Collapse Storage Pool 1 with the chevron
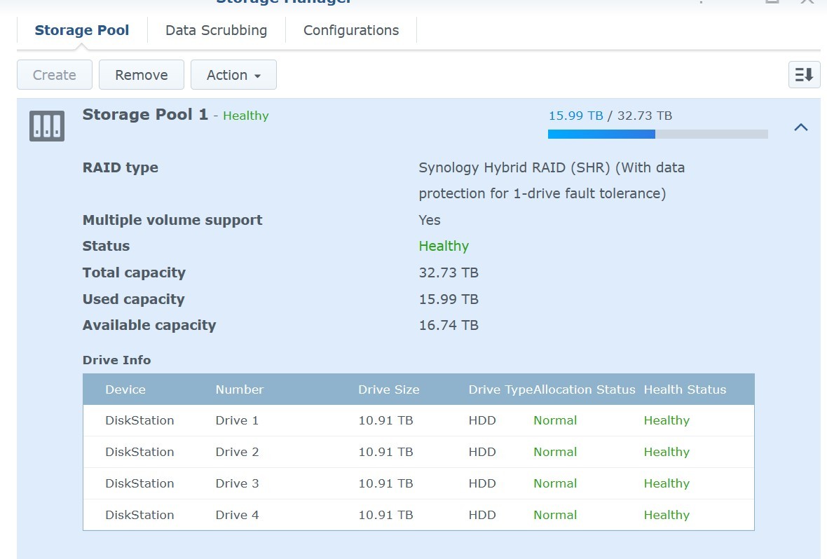The height and width of the screenshot is (559, 827). (800, 127)
